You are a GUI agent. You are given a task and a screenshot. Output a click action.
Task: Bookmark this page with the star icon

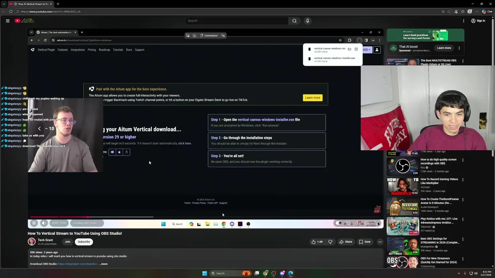(449, 12)
